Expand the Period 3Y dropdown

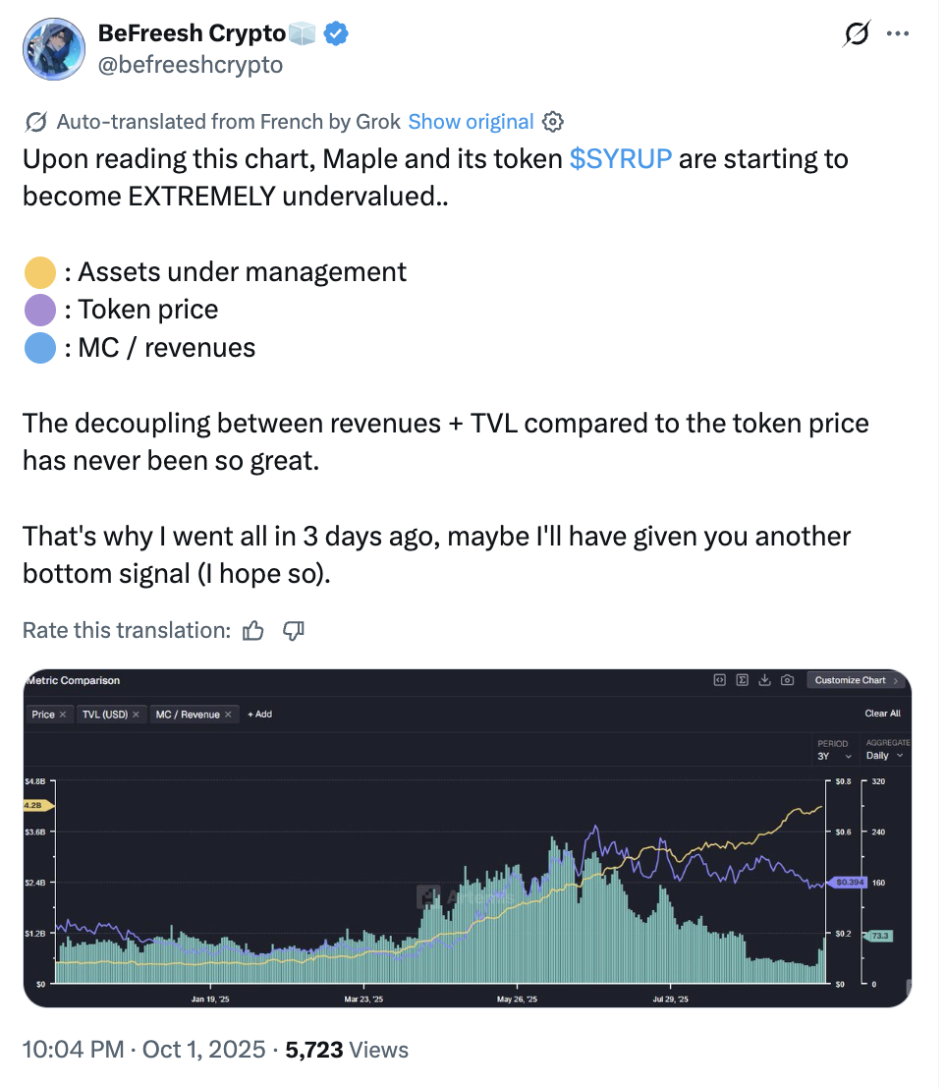835,756
